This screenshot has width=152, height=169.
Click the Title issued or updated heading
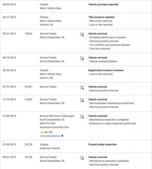click(x=101, y=17)
